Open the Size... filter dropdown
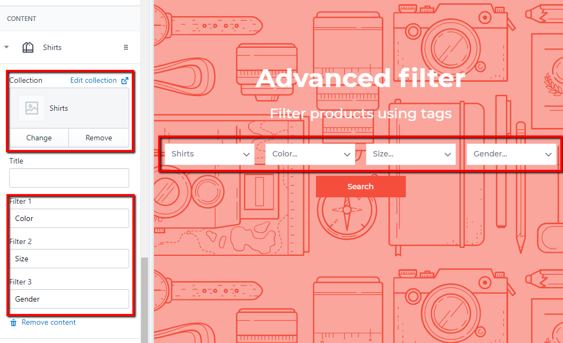Screen dimensions: 563x343 tap(411, 154)
